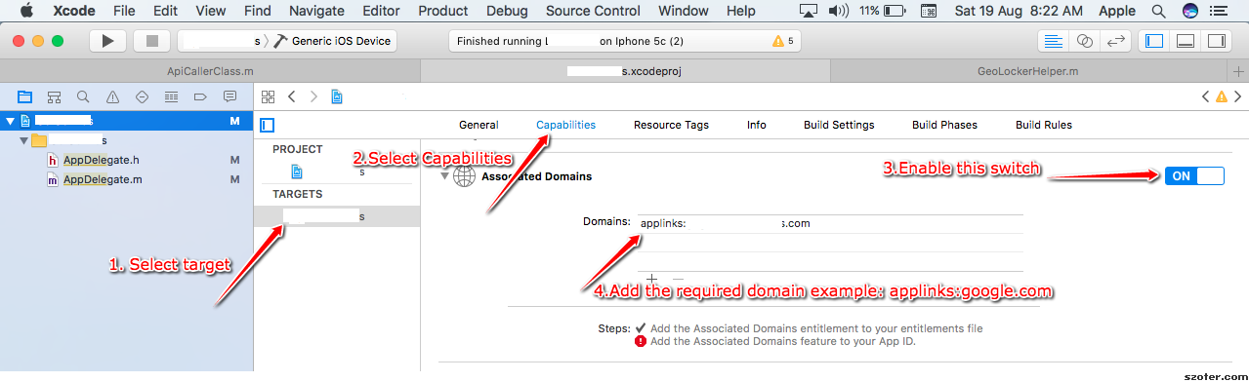This screenshot has height=382, width=1249.
Task: Stop the running scheme
Action: [x=151, y=41]
